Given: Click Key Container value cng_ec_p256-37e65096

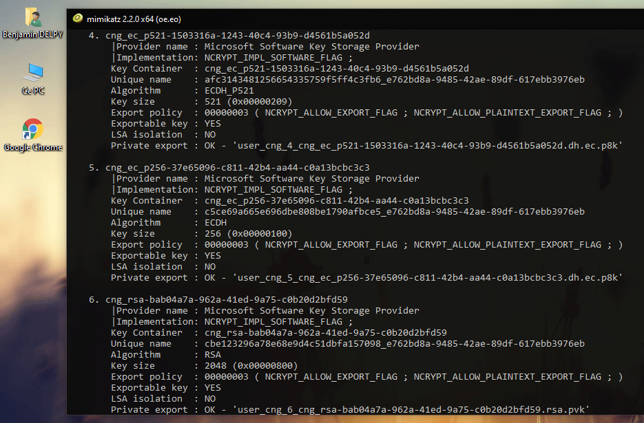Looking at the screenshot, I should (x=337, y=201).
